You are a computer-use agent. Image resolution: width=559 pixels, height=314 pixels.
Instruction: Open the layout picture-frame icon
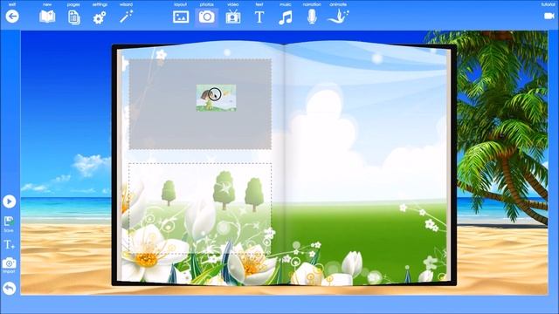[181, 17]
